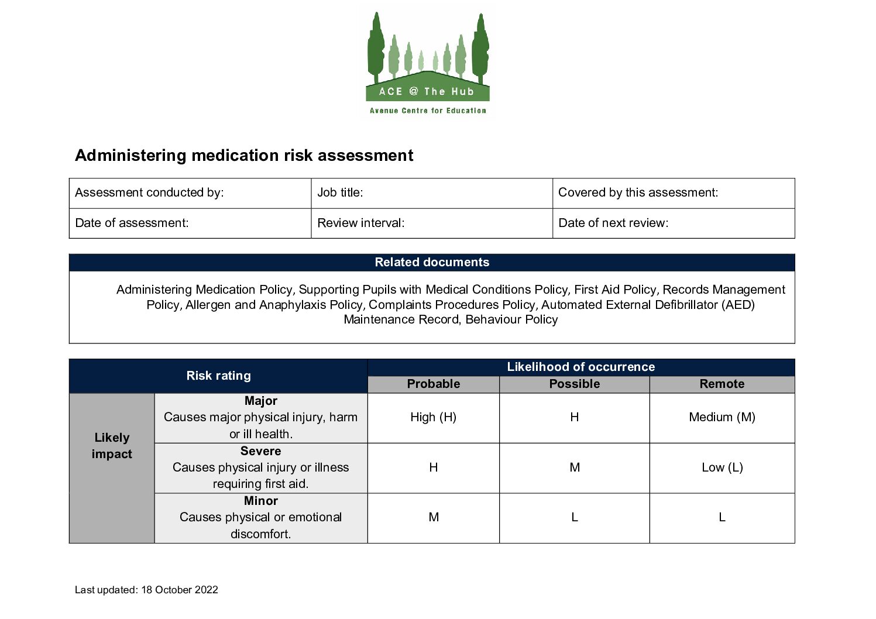
Task: Click the ACE @ The Hub logo
Action: click(428, 64)
